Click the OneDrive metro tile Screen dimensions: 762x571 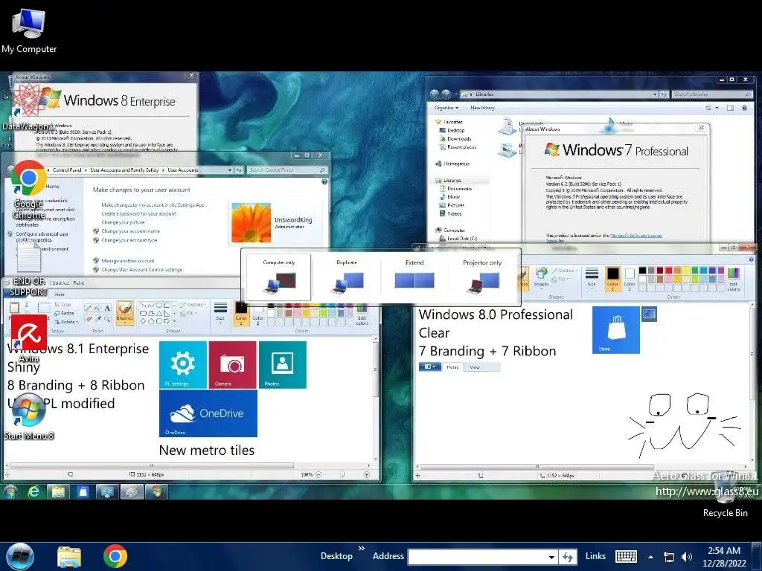[x=208, y=413]
